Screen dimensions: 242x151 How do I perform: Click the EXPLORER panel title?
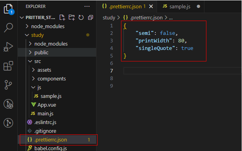tap(36, 6)
